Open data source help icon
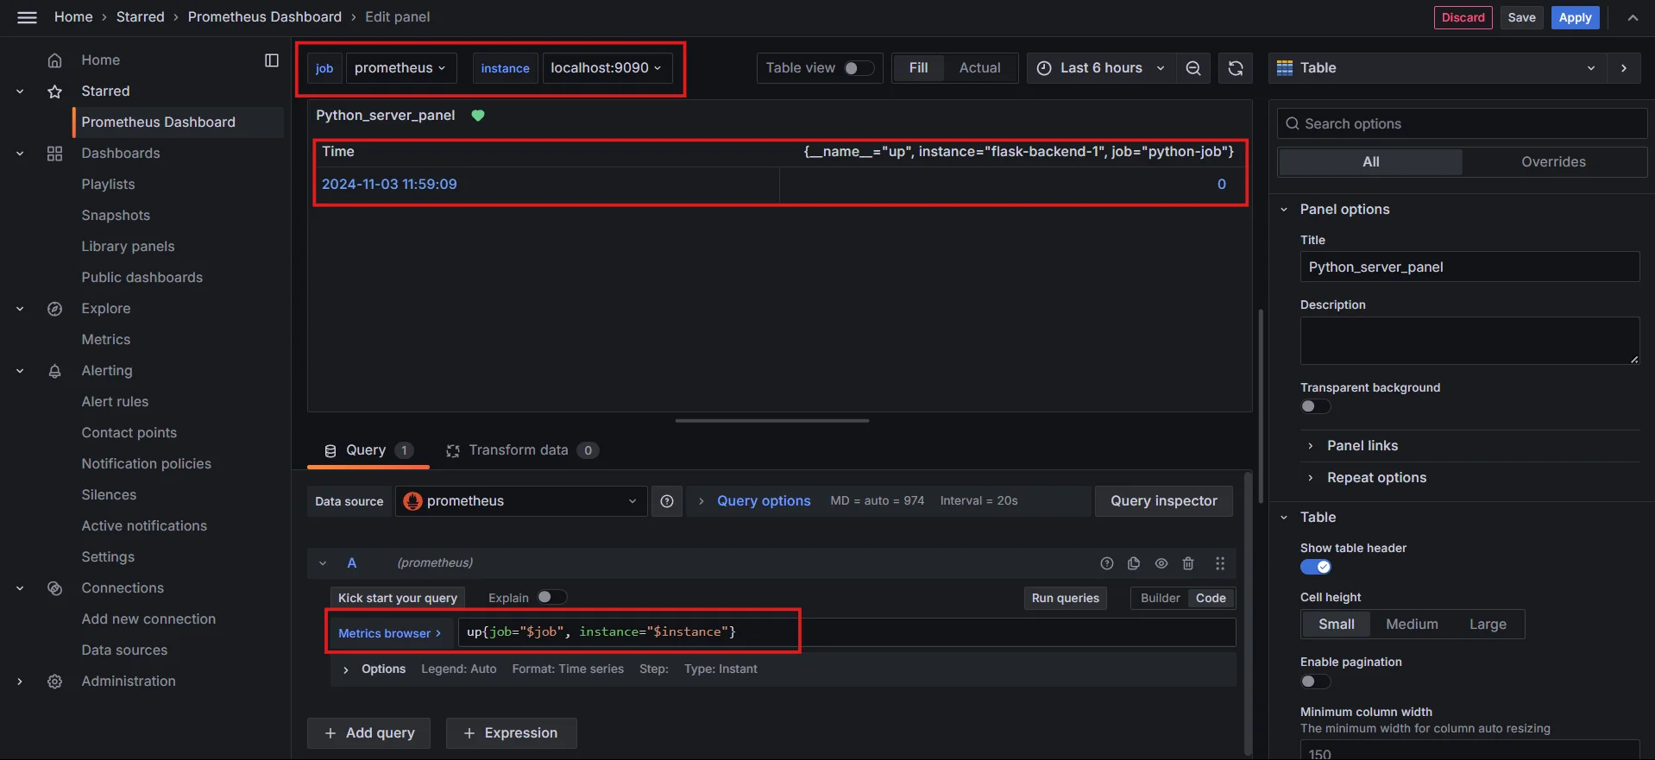 coord(667,501)
